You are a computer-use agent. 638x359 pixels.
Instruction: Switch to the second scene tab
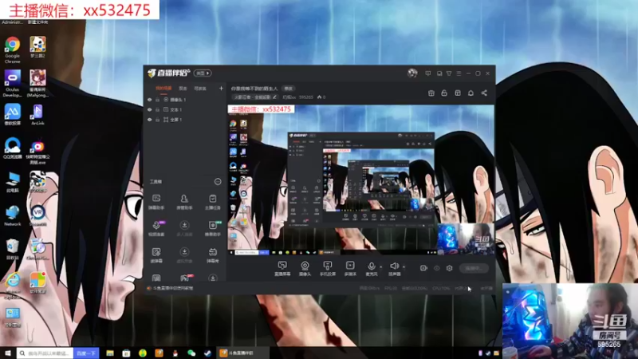pyautogui.click(x=183, y=89)
